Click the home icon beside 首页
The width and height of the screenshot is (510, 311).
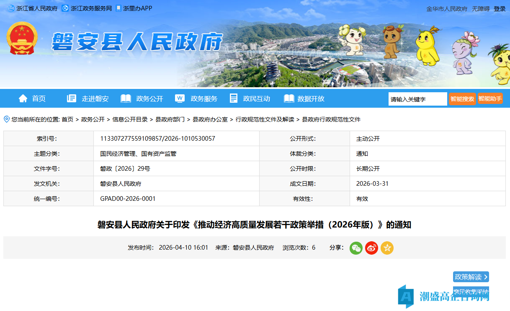23,98
